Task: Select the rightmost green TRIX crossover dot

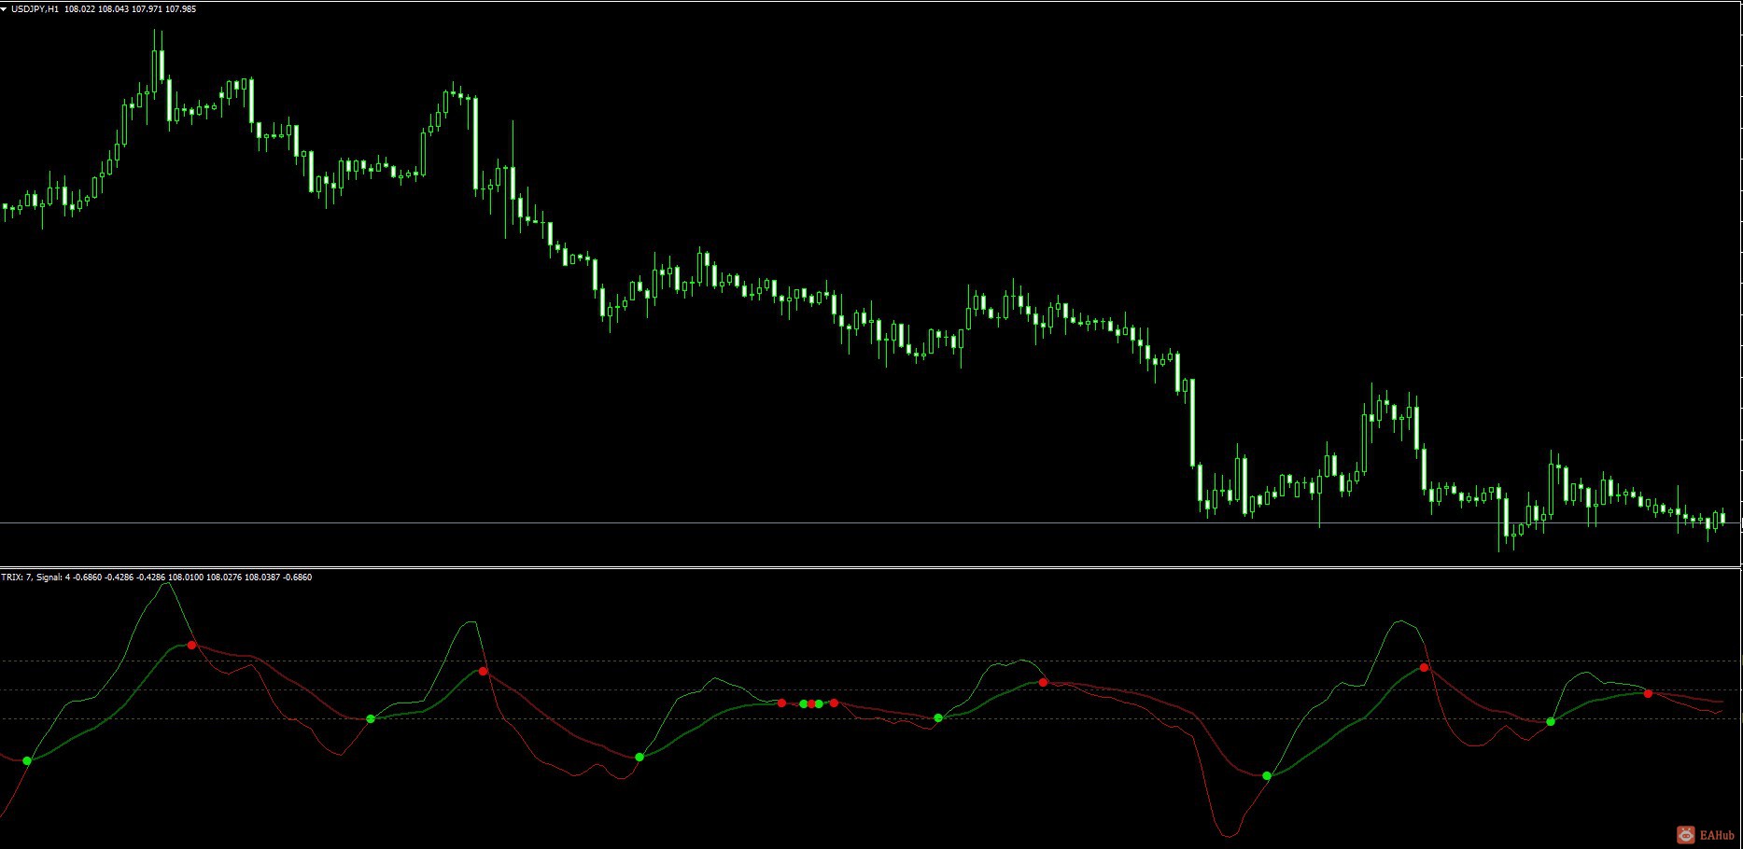Action: (1551, 722)
